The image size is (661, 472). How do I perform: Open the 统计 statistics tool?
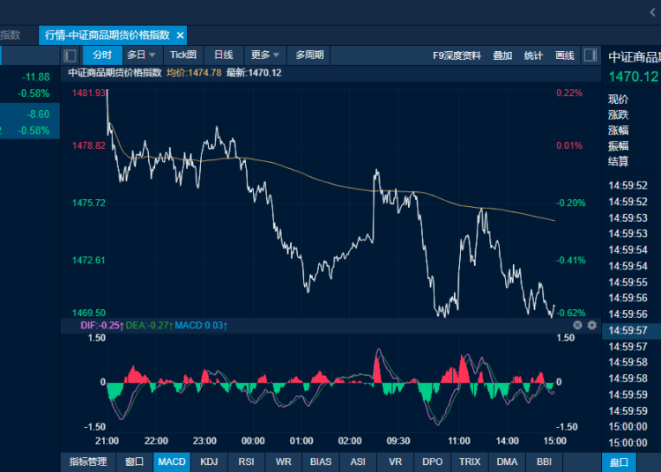click(533, 56)
